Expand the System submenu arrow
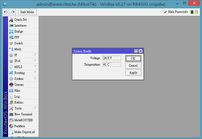Viewport: 202px width, 139px height. point(35,78)
